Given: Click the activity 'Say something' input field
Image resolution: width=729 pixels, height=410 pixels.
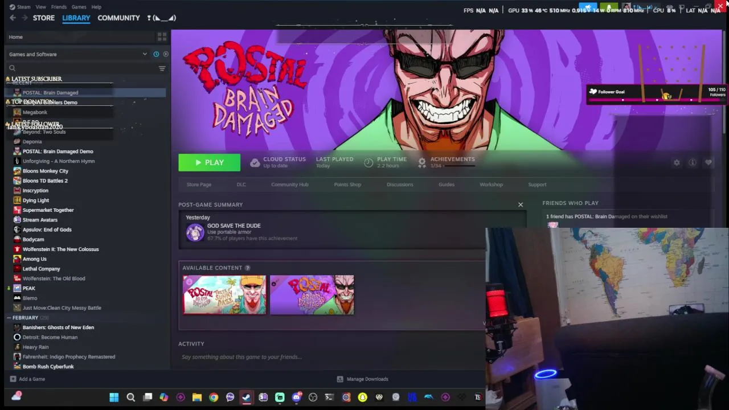Looking at the screenshot, I should click(330, 357).
